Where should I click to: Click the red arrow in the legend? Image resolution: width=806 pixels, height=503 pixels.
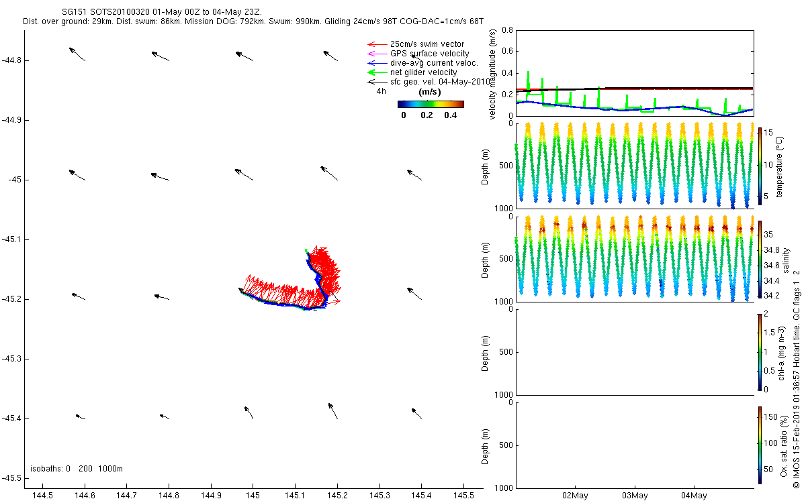coord(376,44)
